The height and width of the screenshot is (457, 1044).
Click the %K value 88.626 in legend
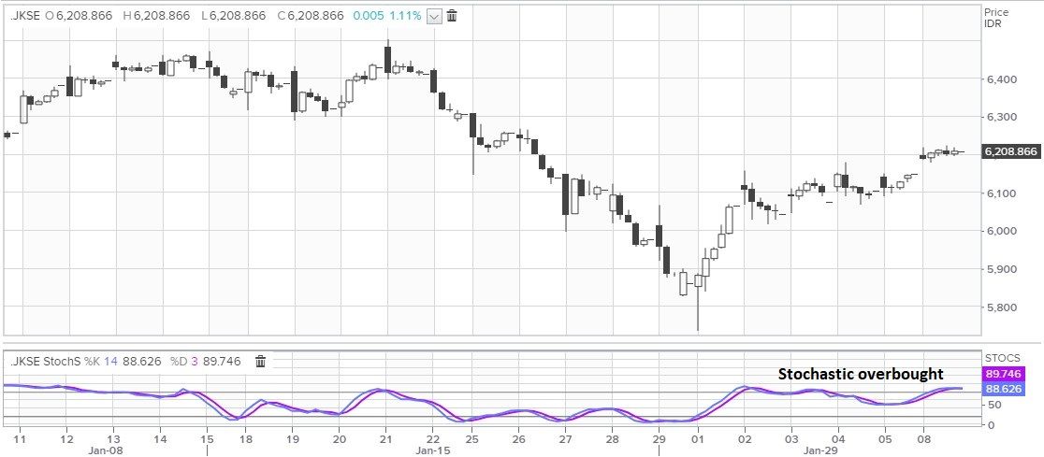(142, 362)
